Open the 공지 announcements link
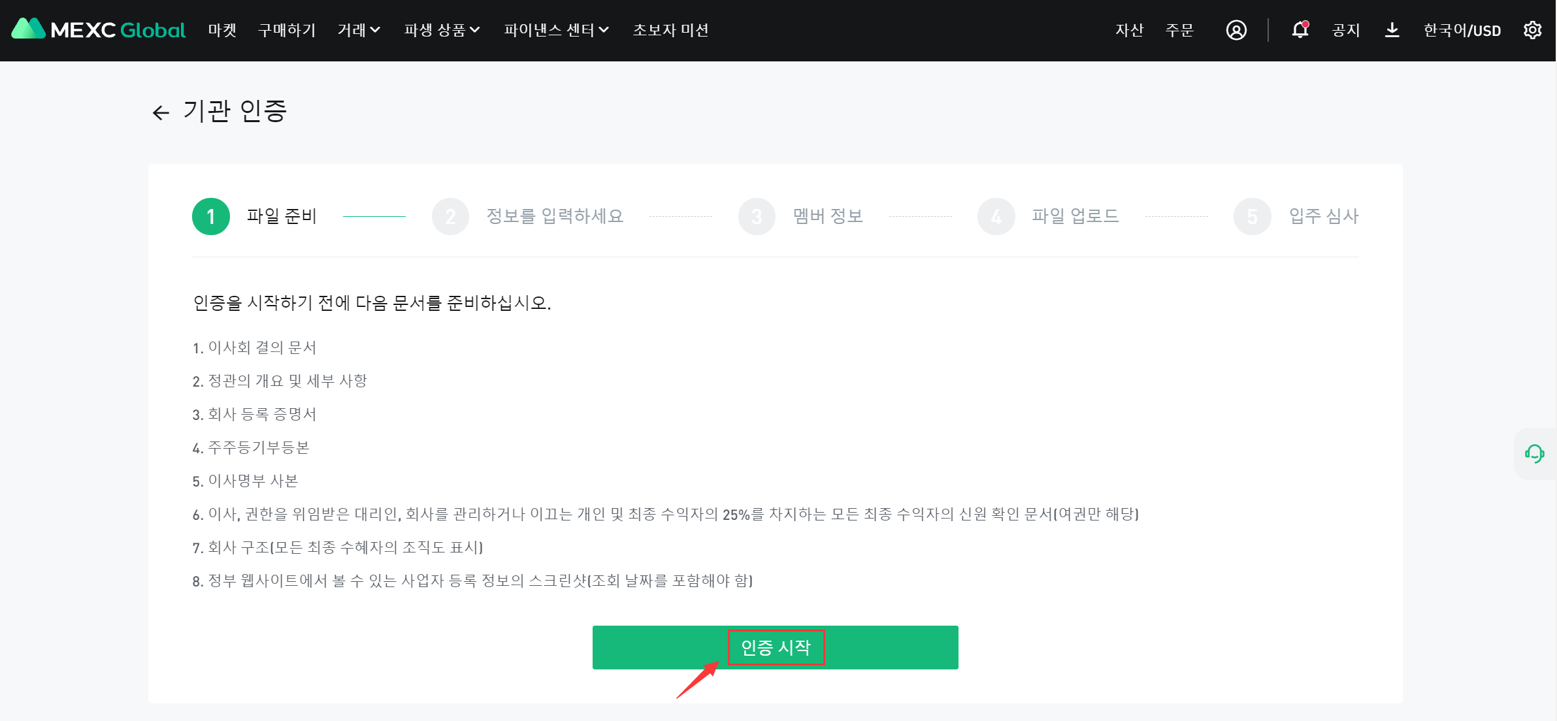 tap(1346, 30)
